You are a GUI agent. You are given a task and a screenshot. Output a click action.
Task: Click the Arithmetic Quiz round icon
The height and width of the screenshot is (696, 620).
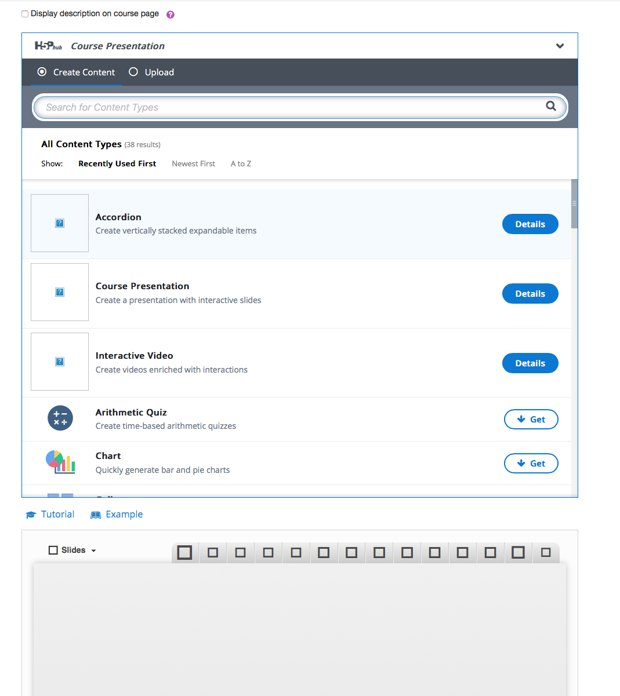coord(60,418)
